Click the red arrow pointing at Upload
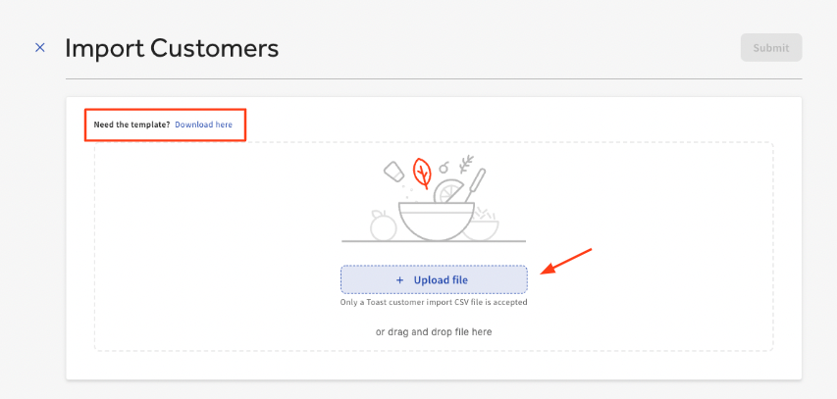The height and width of the screenshot is (399, 837). coord(567,261)
